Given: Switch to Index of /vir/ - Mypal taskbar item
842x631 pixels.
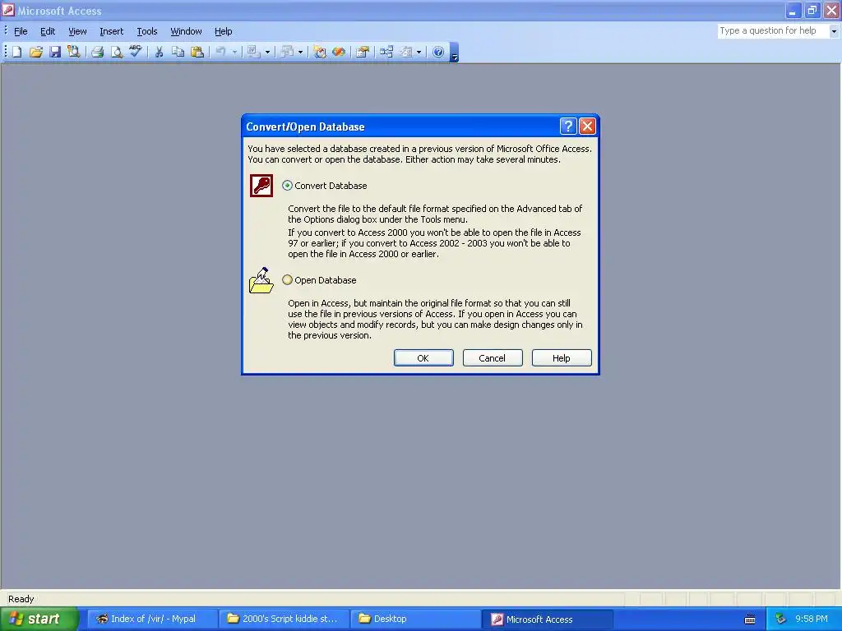Looking at the screenshot, I should [x=152, y=619].
